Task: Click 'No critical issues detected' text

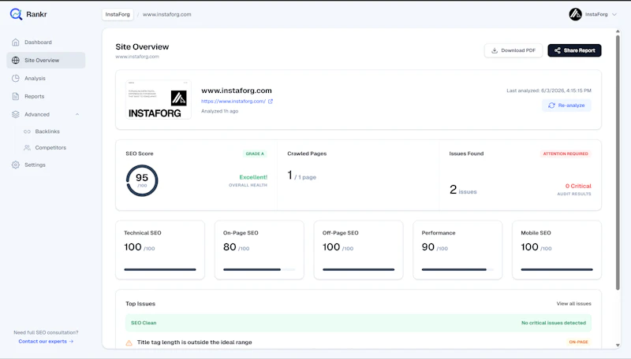Action: coord(554,323)
